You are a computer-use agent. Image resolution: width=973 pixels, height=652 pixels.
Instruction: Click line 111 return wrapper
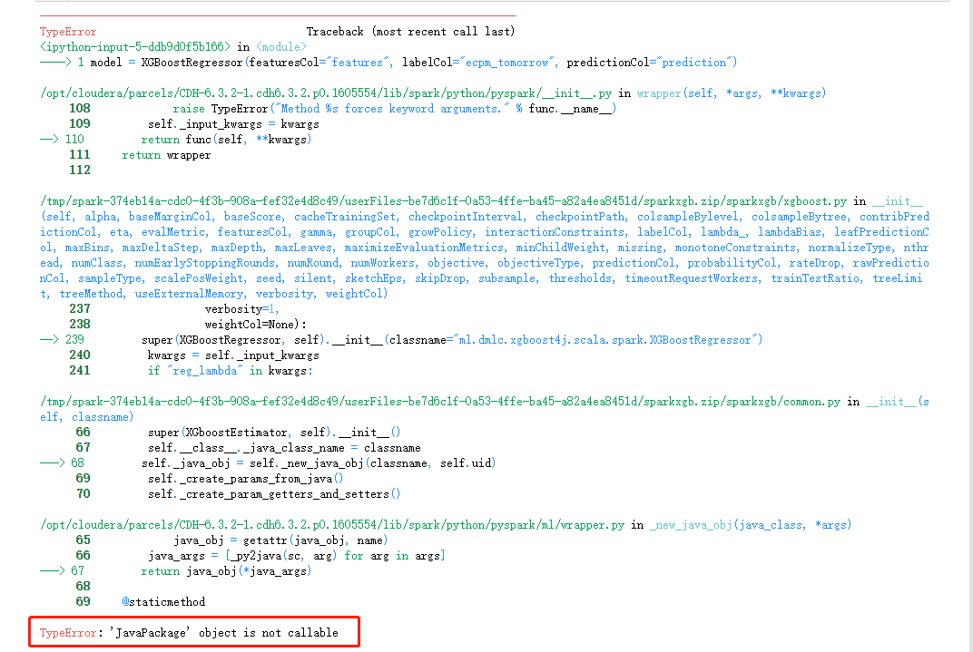pos(166,155)
